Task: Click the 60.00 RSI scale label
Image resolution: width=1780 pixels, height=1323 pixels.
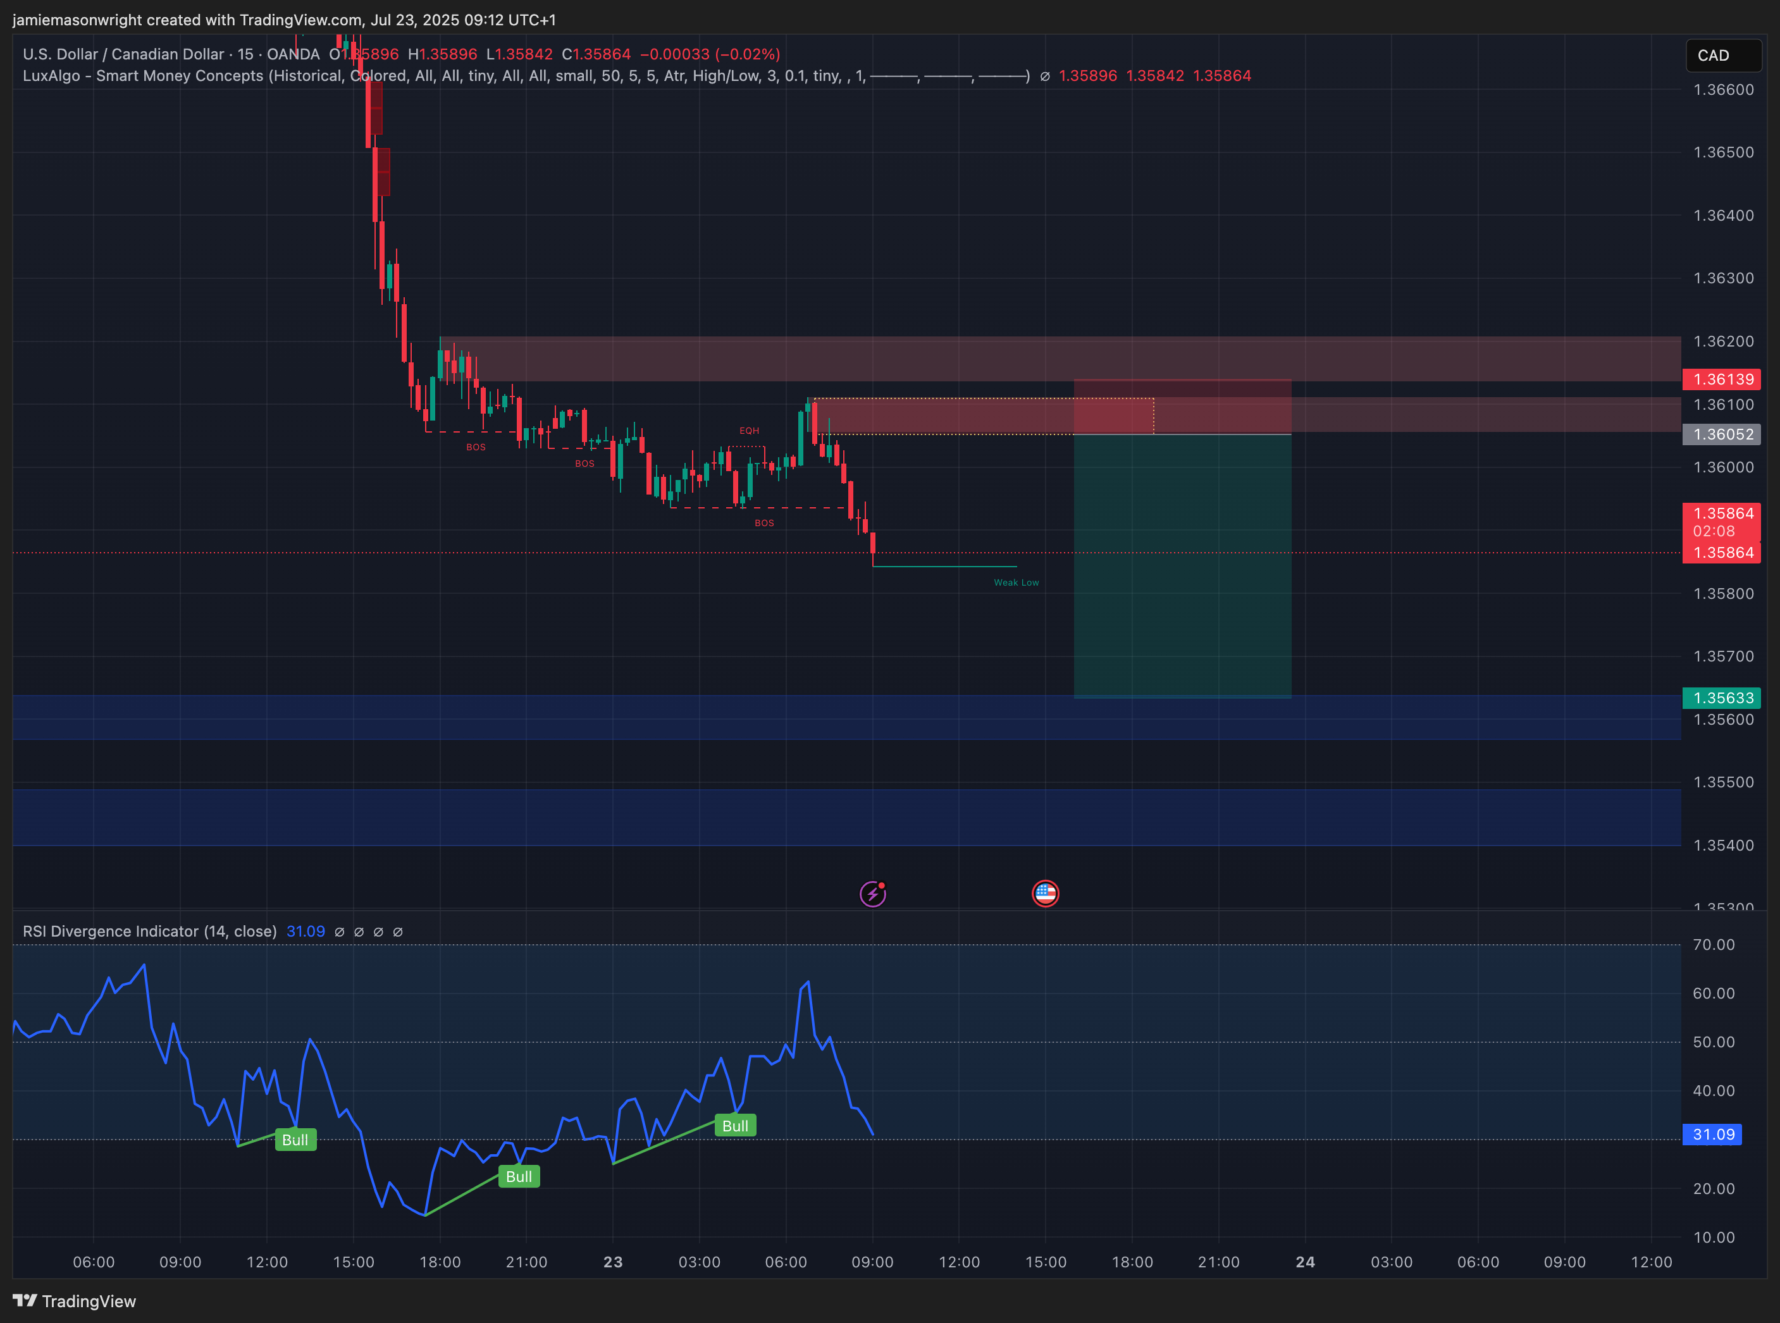Action: [1714, 993]
